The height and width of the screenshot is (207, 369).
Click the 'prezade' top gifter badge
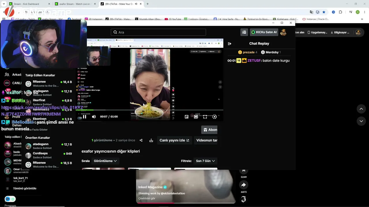pos(248,52)
